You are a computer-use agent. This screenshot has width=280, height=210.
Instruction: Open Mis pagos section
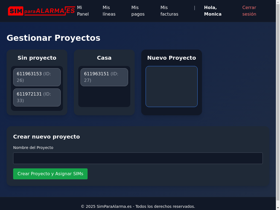click(x=138, y=11)
